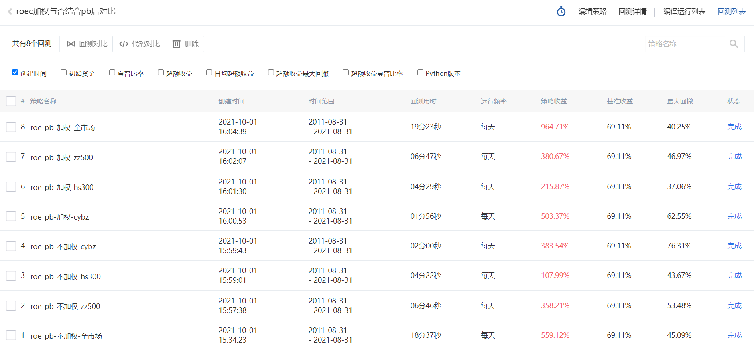Screen dimensions: 754x347
Task: Go to the 编辑策略 tab
Action: coord(592,12)
